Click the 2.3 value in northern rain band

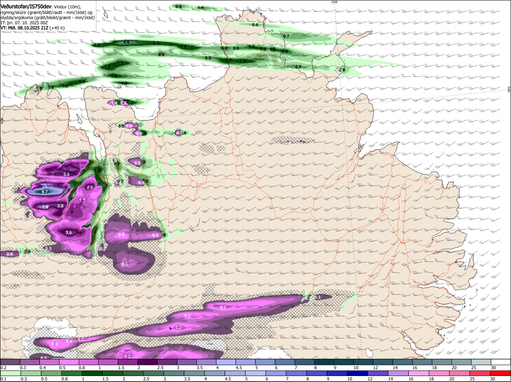[97, 45]
